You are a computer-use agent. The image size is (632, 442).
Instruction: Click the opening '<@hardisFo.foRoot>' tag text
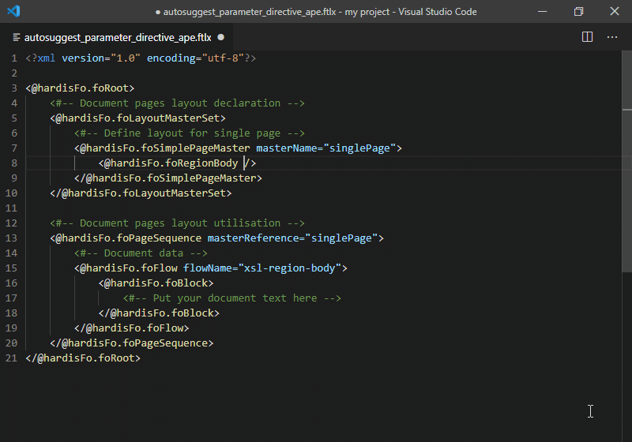(x=80, y=88)
